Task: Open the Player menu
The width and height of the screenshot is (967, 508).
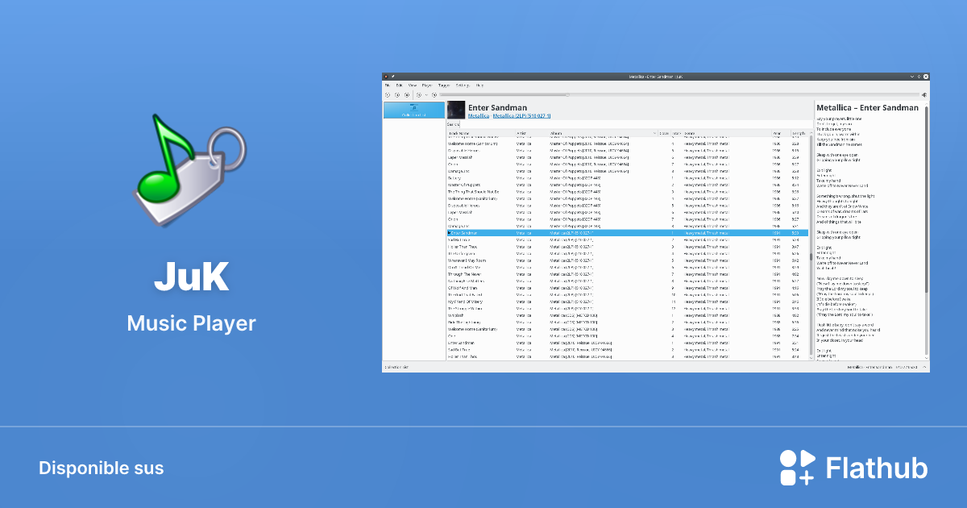Action: [x=426, y=85]
